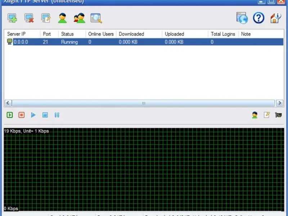Sort by Online Users column header
Viewport: 288px width, 216px height.
[101, 34]
